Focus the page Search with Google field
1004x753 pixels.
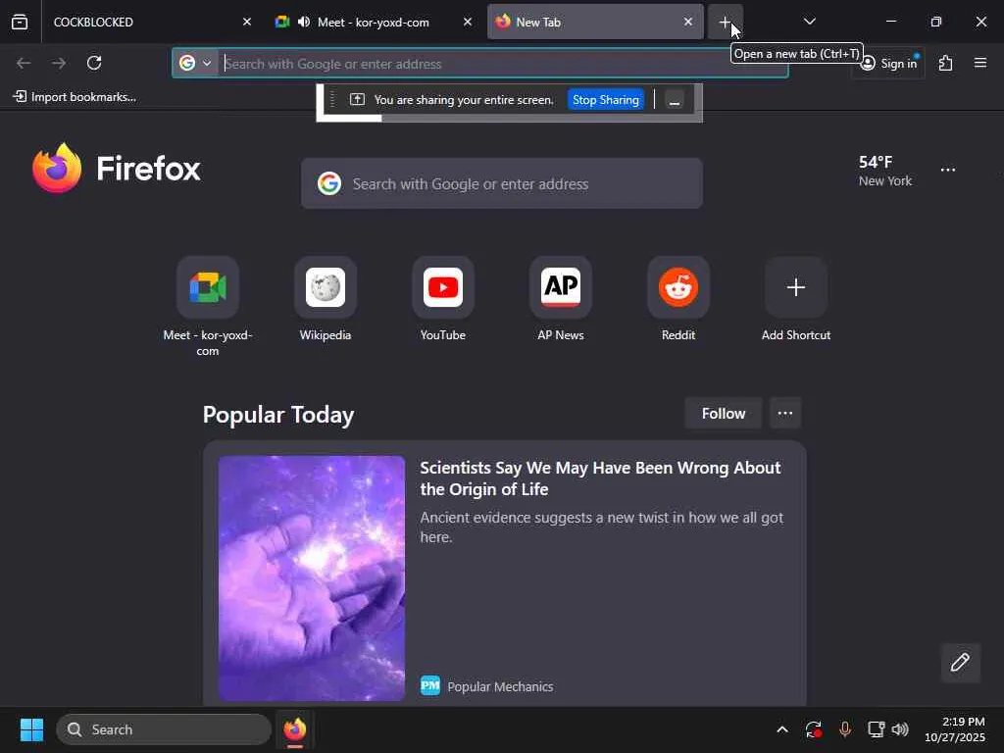502,183
